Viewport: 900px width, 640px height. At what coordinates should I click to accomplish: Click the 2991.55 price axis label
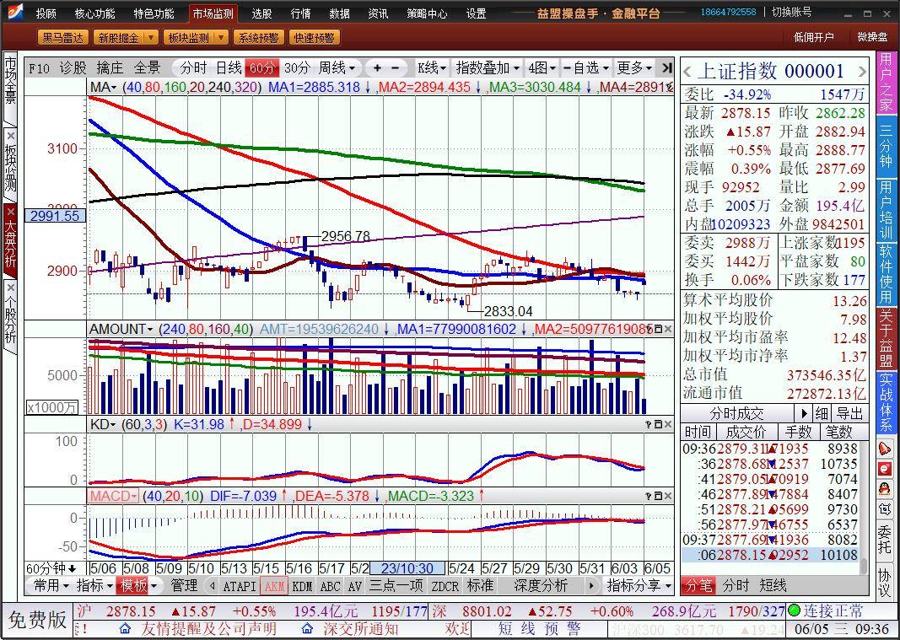point(55,217)
